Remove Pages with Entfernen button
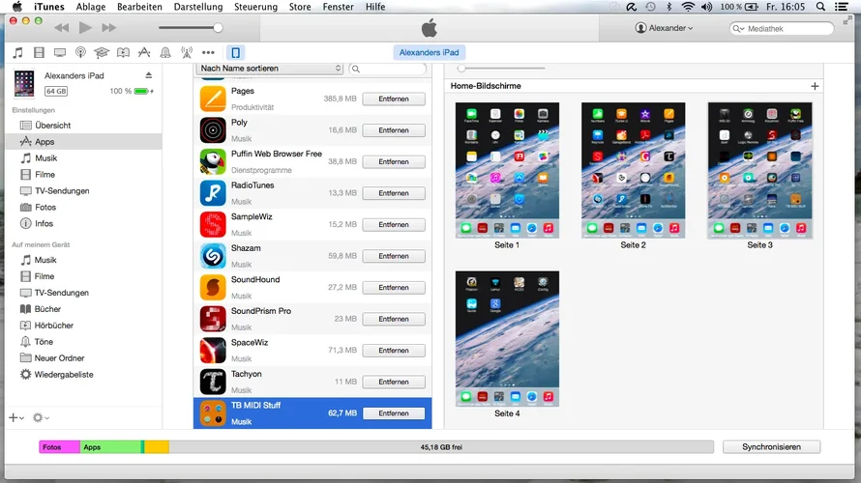The height and width of the screenshot is (483, 861). (394, 99)
